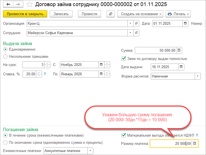Click the С field Ноябрь 2025

79,65
